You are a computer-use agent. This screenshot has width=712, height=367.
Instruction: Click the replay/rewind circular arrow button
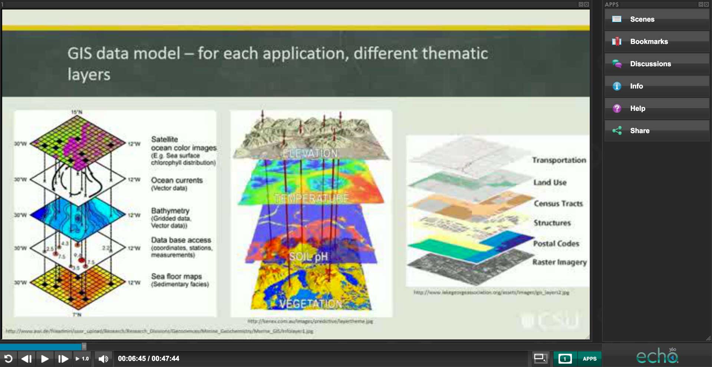8,358
